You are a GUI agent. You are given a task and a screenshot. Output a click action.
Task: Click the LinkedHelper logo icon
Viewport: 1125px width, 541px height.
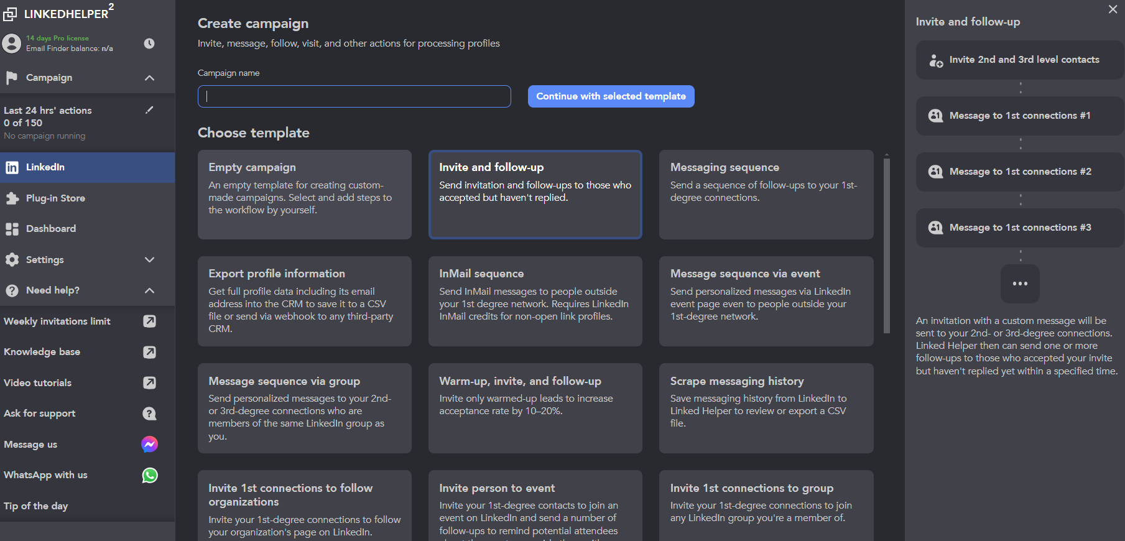[x=10, y=14]
